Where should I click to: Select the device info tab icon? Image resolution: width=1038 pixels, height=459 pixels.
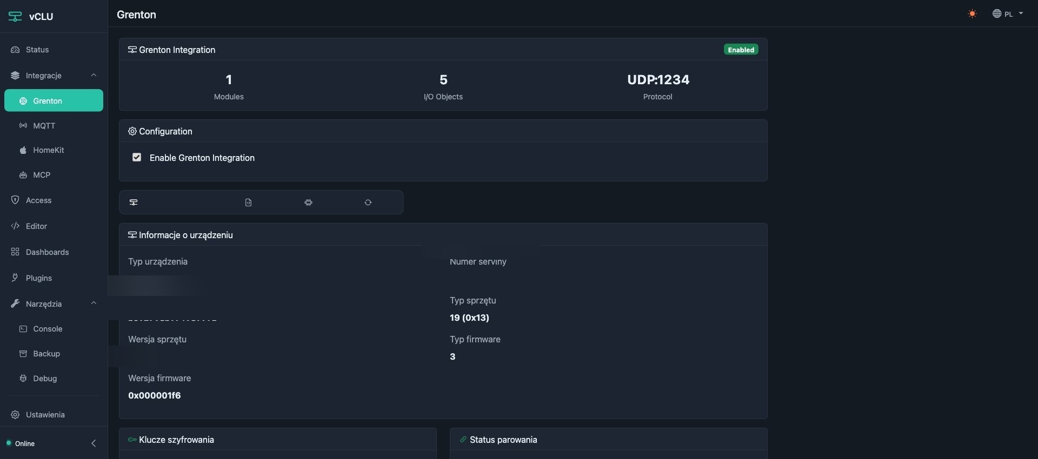[x=134, y=202]
